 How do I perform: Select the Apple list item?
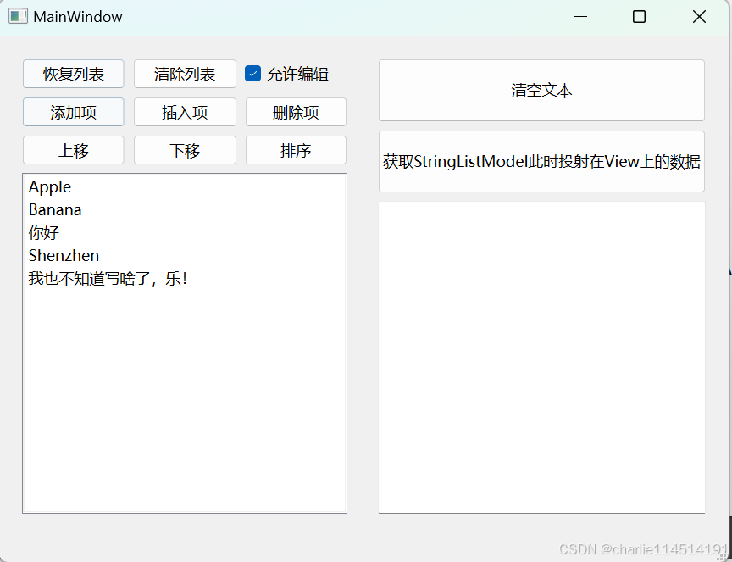185,186
